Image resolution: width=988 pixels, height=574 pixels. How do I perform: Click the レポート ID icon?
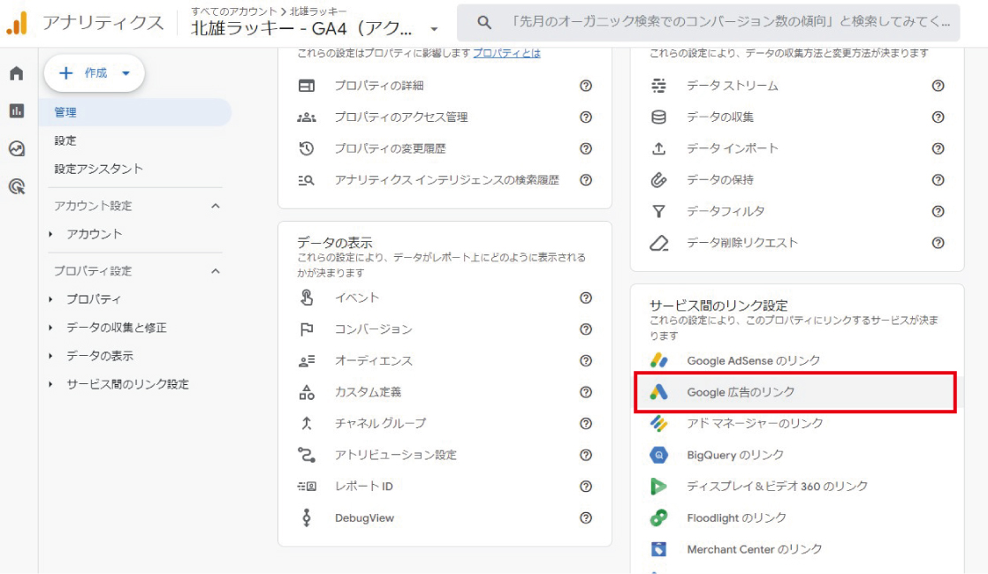(307, 486)
